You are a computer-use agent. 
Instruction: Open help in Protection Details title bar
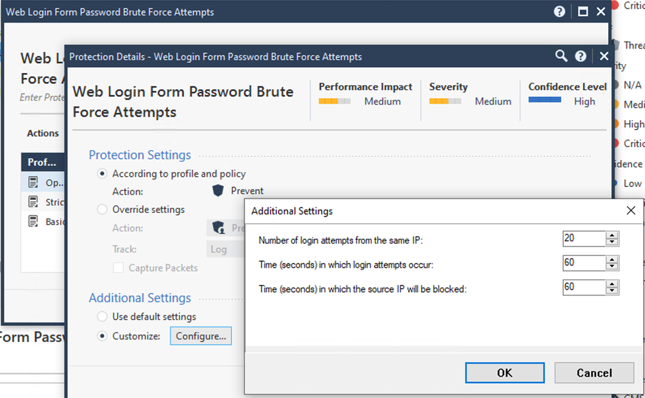coord(580,56)
